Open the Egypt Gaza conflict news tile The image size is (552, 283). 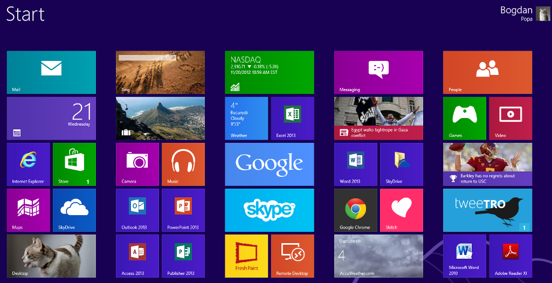tap(378, 118)
